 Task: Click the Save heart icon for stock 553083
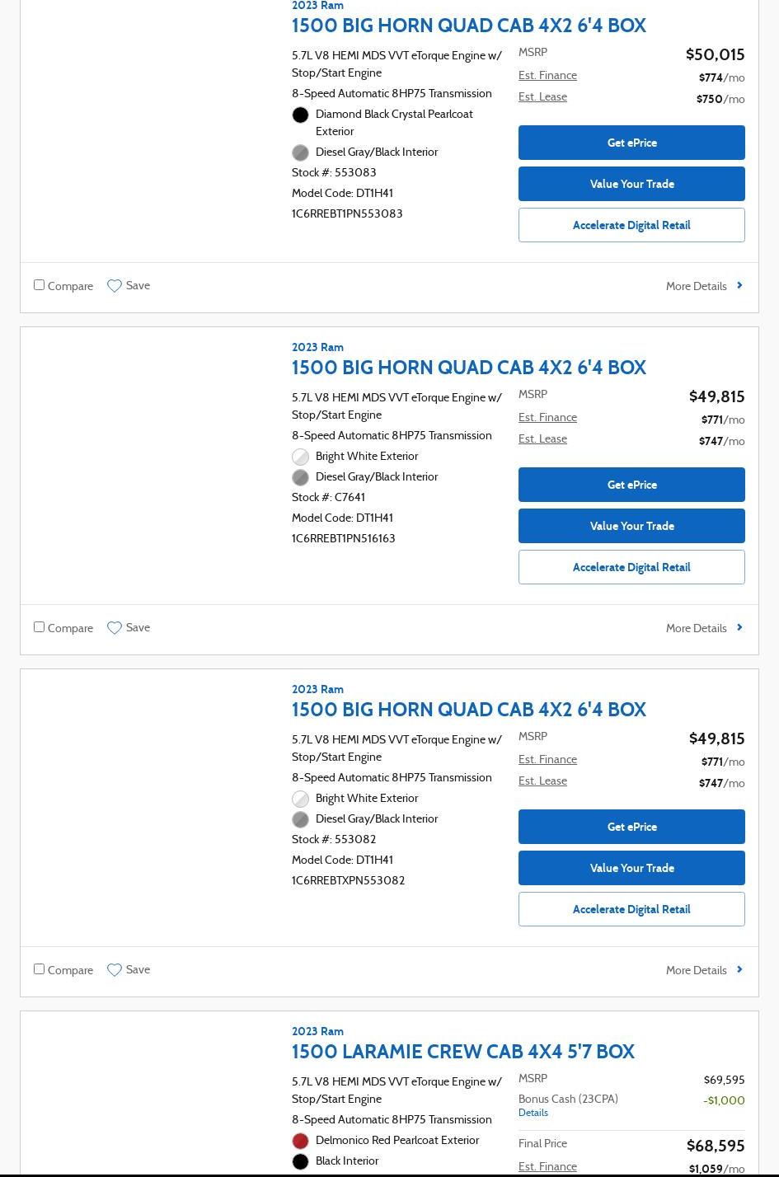pyautogui.click(x=115, y=286)
